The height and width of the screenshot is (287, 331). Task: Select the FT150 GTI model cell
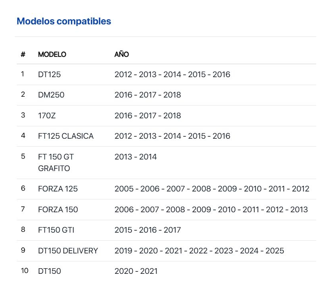pyautogui.click(x=56, y=230)
